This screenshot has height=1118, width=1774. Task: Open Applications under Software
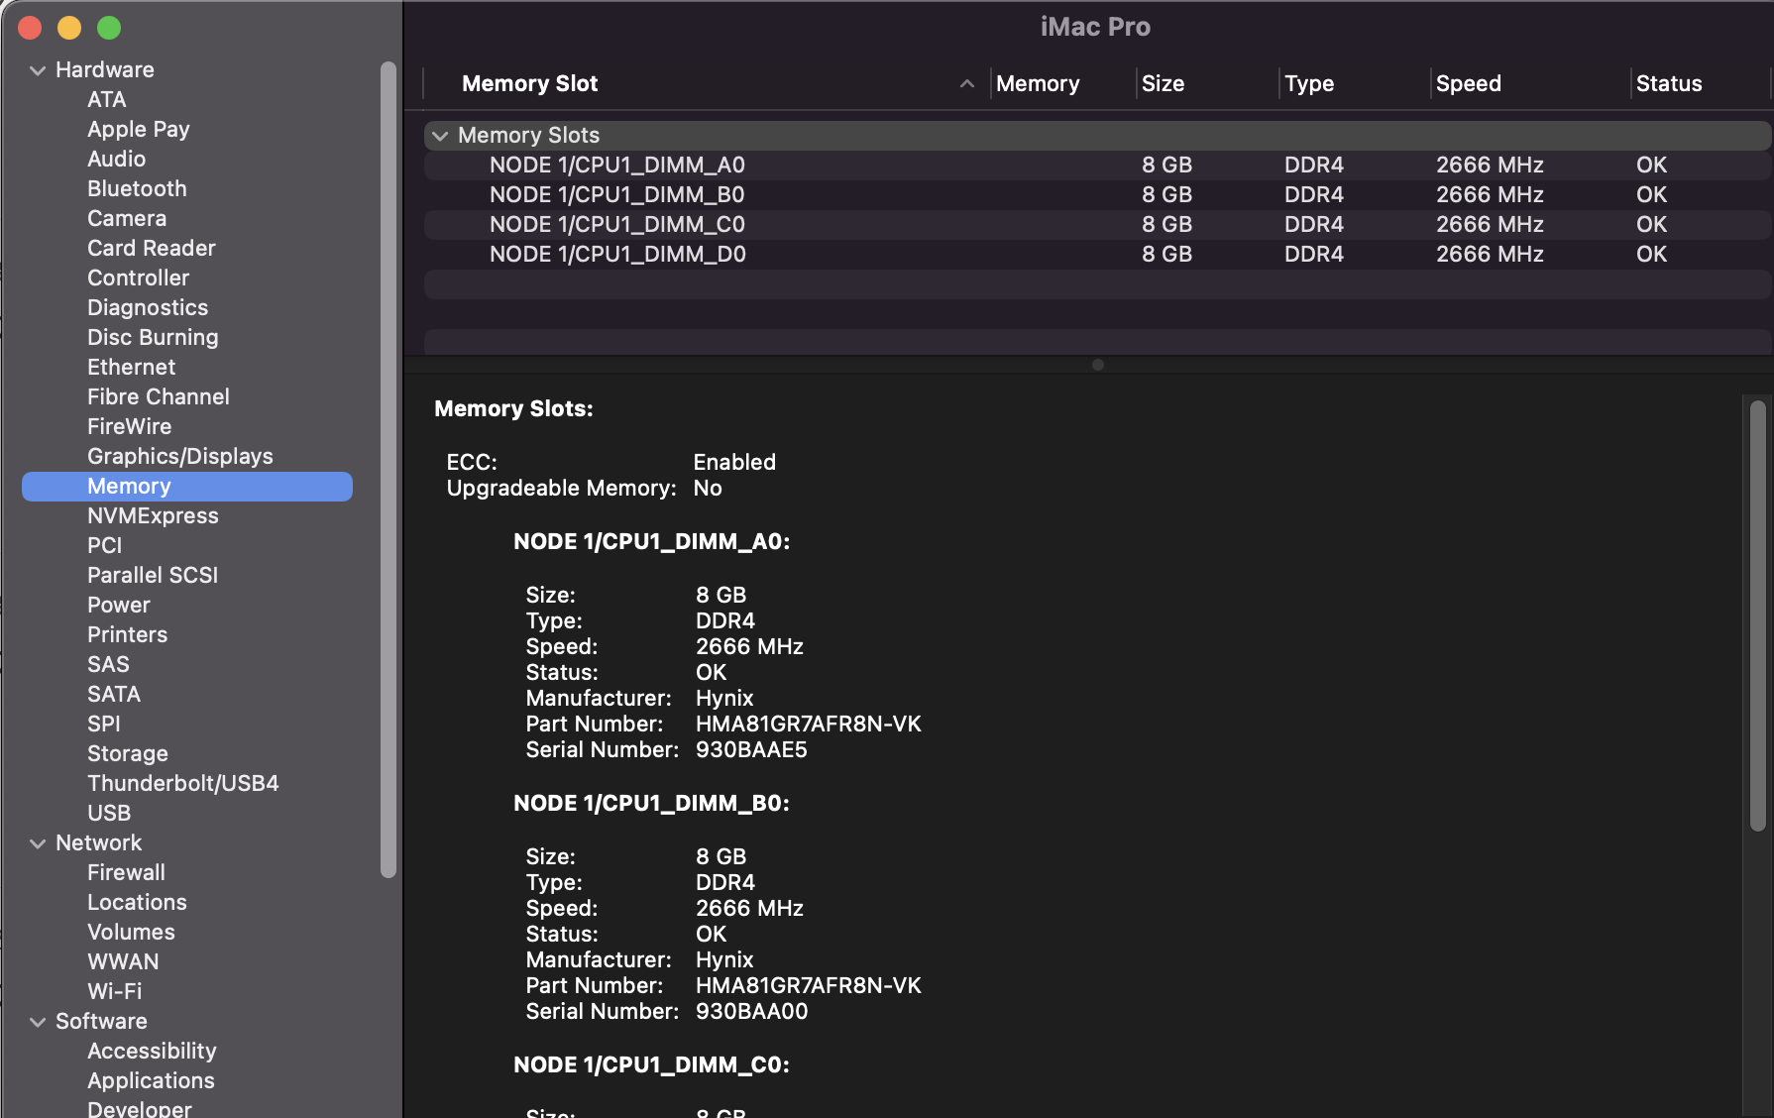[151, 1080]
